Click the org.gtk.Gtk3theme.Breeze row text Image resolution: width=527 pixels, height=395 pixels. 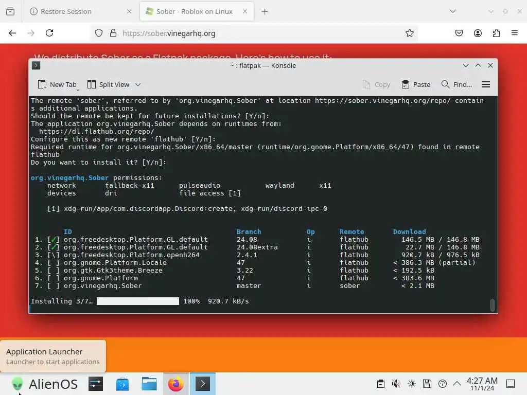coord(113,271)
